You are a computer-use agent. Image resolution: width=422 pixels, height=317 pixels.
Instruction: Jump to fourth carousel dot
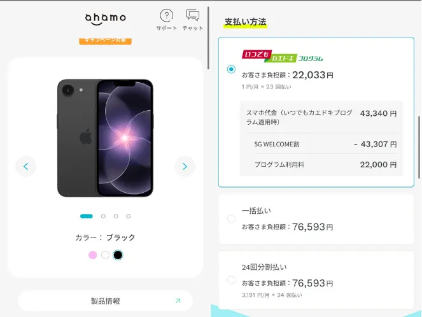coord(129,216)
